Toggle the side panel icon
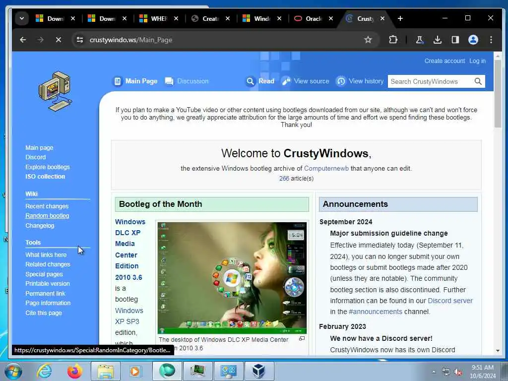 coord(455,40)
